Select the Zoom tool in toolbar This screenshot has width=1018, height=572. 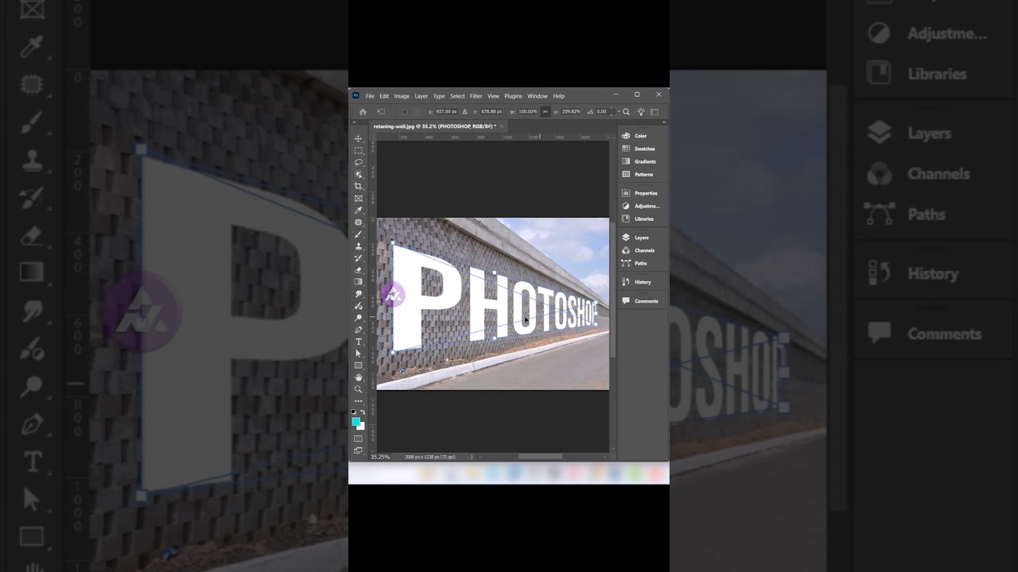(359, 389)
